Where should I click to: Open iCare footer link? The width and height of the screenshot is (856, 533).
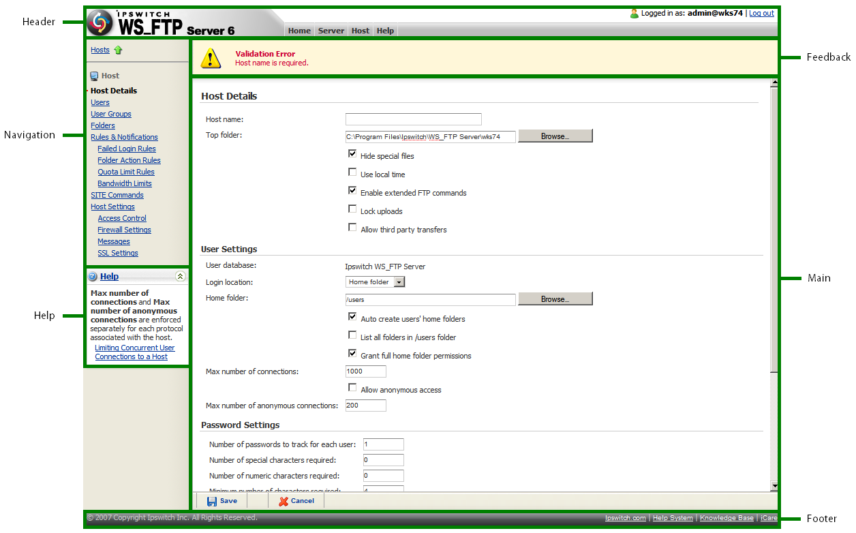[x=769, y=518]
